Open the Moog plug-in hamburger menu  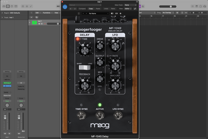click(x=79, y=13)
